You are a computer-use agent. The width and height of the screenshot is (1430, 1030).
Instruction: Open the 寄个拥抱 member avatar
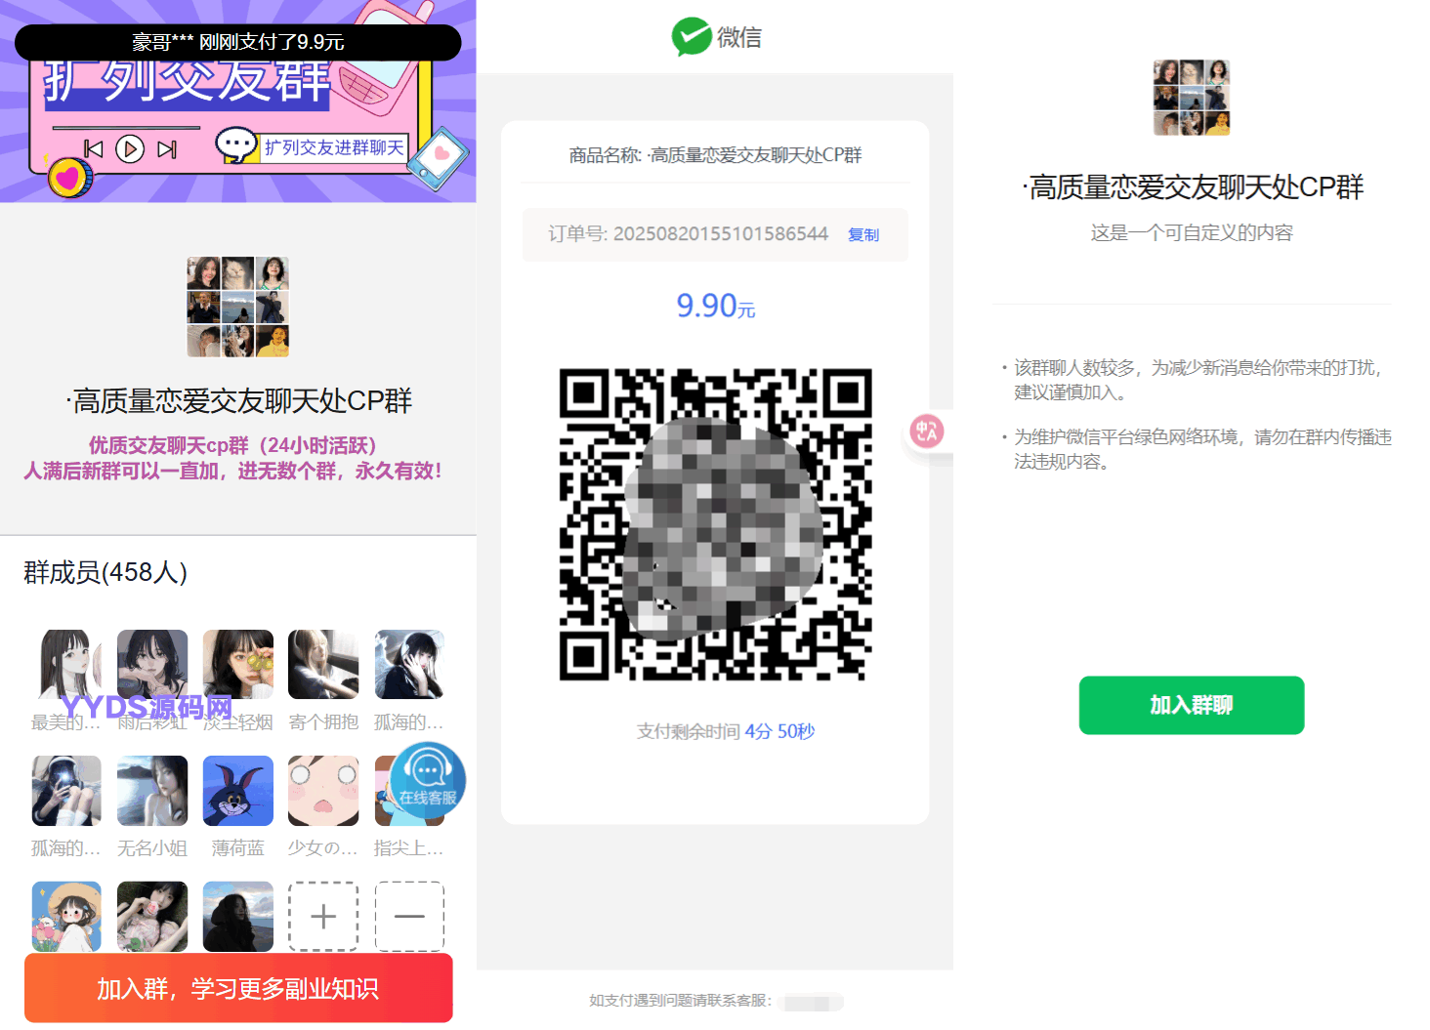(x=323, y=665)
